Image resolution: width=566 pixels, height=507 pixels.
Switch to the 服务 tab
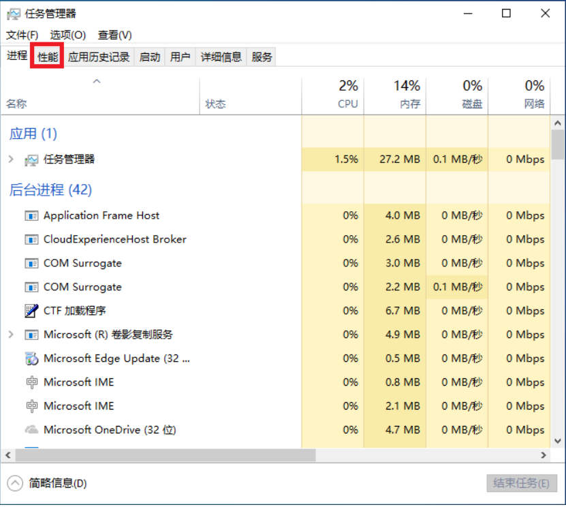pyautogui.click(x=262, y=57)
